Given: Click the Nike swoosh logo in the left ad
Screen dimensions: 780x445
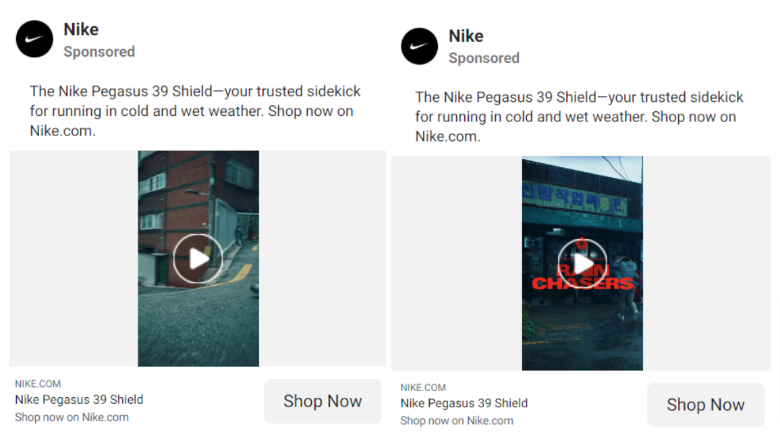Looking at the screenshot, I should point(34,39).
